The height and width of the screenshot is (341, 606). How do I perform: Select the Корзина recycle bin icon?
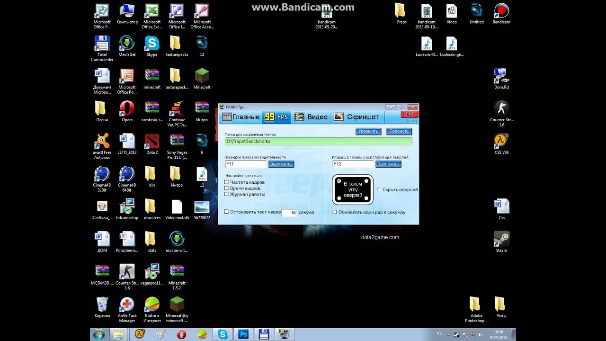tap(102, 307)
